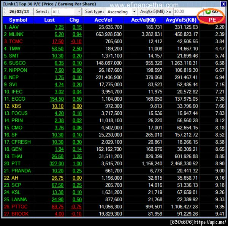Screen dimensions: 228x226
Task: Click MLINK AccVal 3,282,831 cell
Action: (152, 34)
